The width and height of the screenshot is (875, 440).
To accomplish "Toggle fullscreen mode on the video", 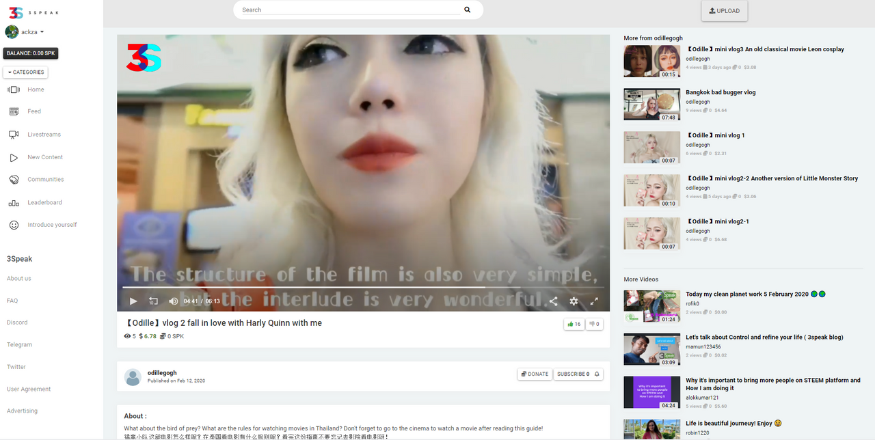I will point(594,301).
